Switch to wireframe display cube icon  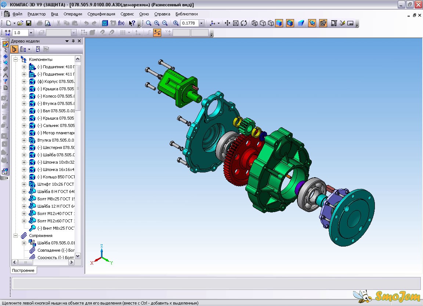click(254, 23)
